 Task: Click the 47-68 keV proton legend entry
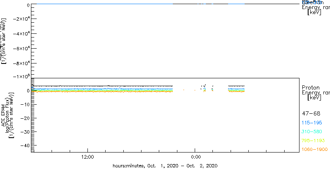(x=311, y=114)
